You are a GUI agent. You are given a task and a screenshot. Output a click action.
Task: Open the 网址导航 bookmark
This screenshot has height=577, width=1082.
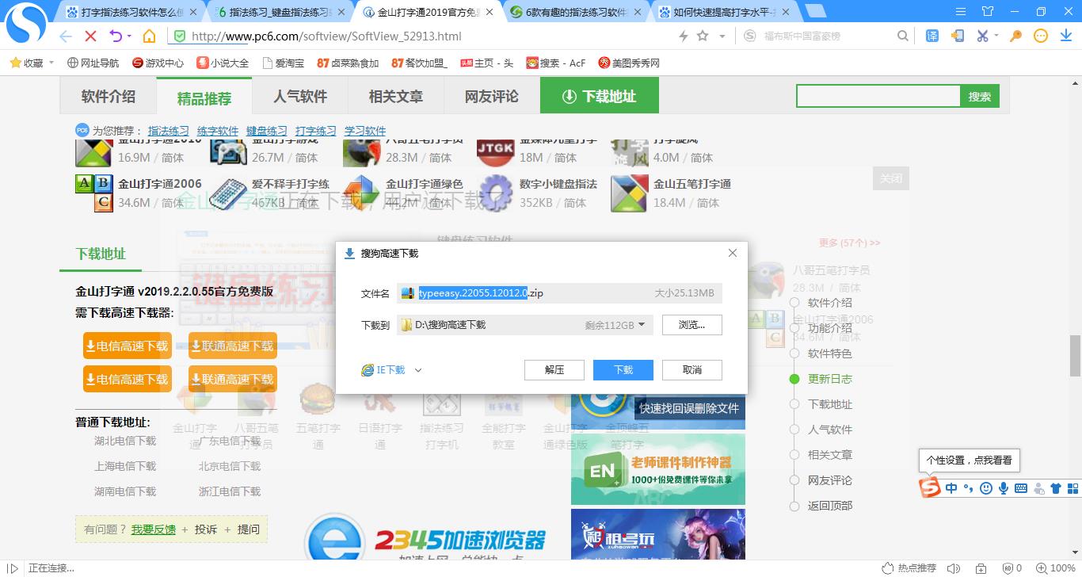(x=93, y=63)
